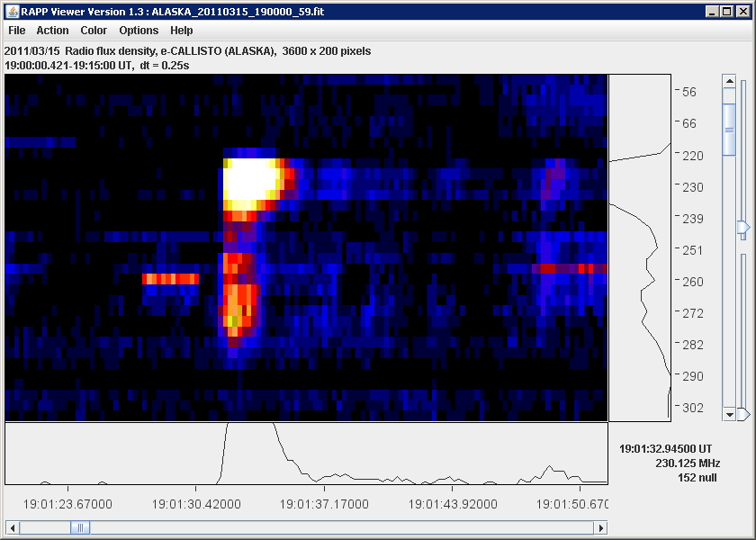The width and height of the screenshot is (756, 540).
Task: Click the vertical scrollbar up arrow
Action: click(x=729, y=81)
